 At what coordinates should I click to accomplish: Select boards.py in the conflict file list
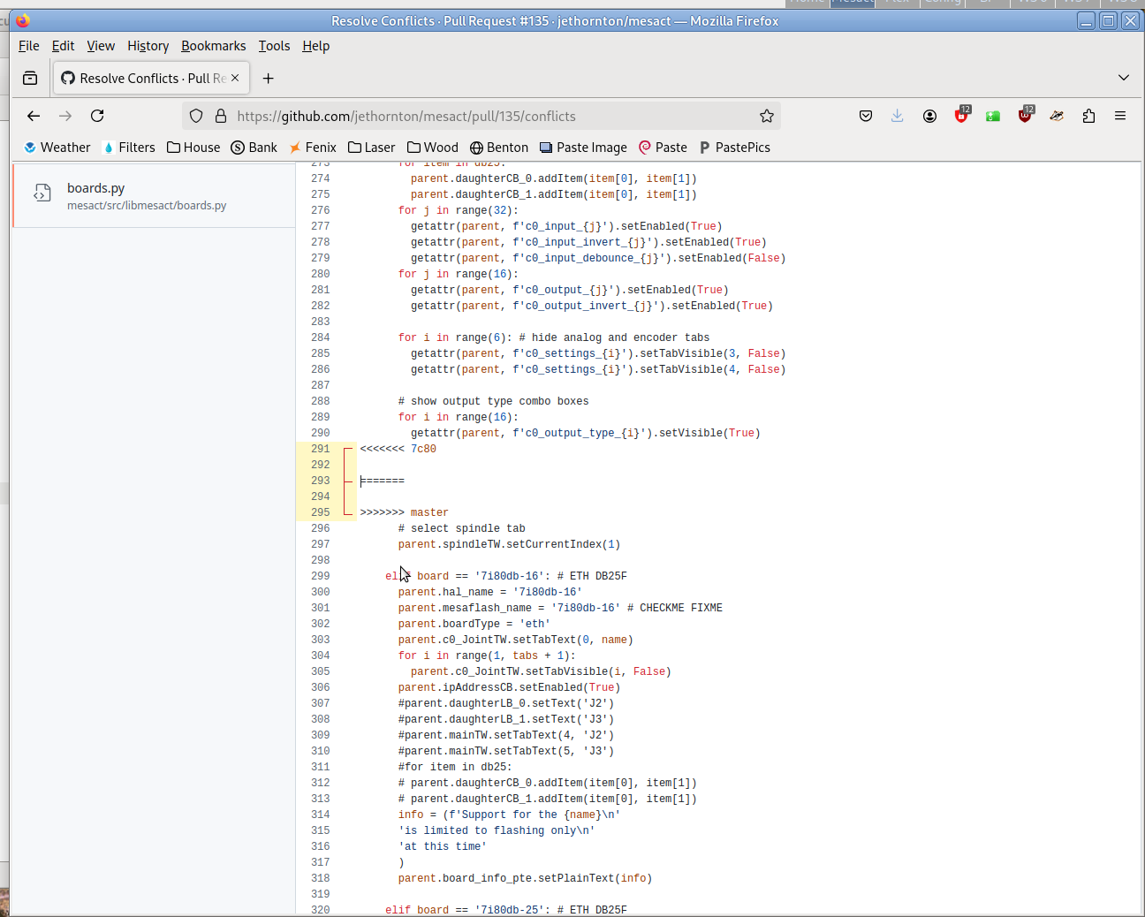pos(155,196)
